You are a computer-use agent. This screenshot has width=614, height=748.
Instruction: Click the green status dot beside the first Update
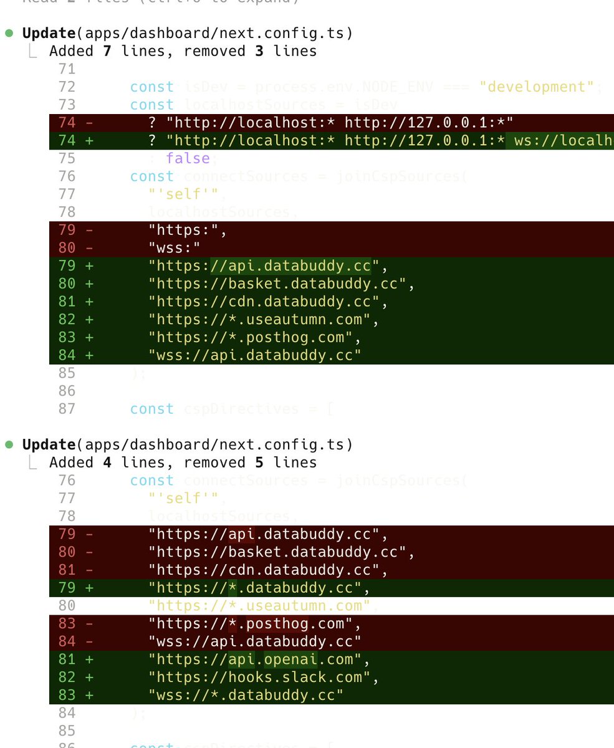tap(9, 33)
